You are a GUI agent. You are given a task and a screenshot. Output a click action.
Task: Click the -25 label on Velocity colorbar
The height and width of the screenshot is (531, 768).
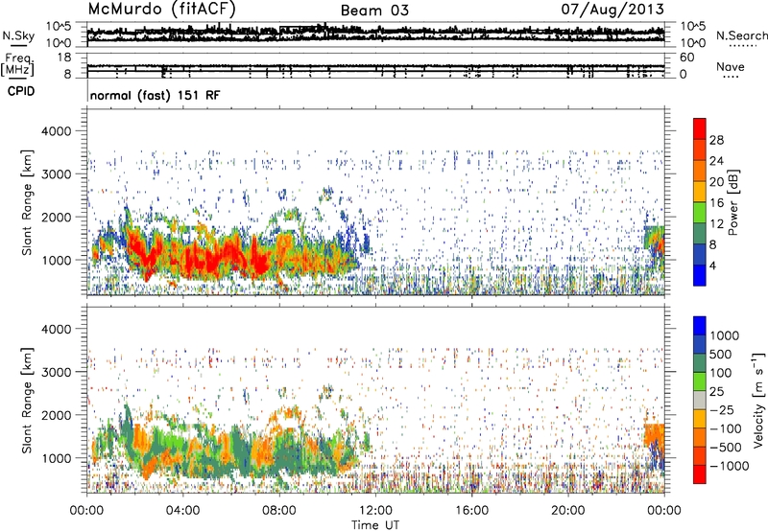coord(724,409)
